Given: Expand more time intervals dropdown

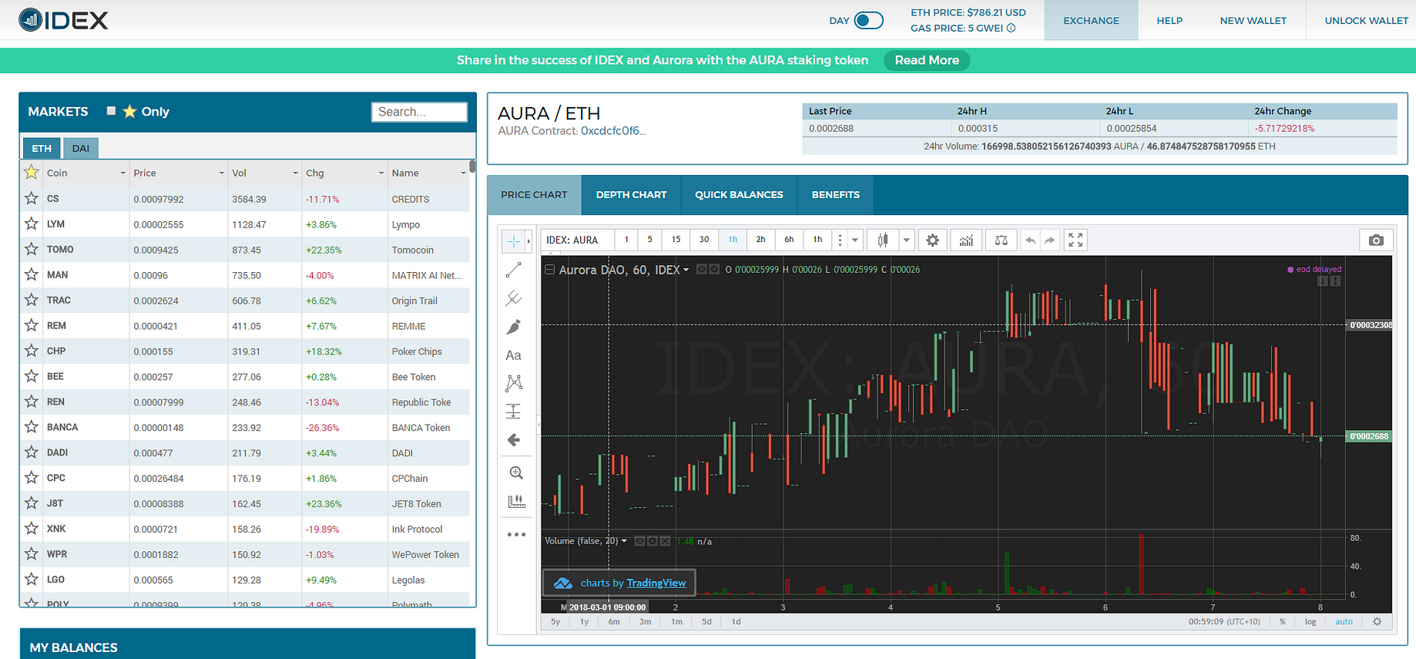Looking at the screenshot, I should (x=855, y=240).
